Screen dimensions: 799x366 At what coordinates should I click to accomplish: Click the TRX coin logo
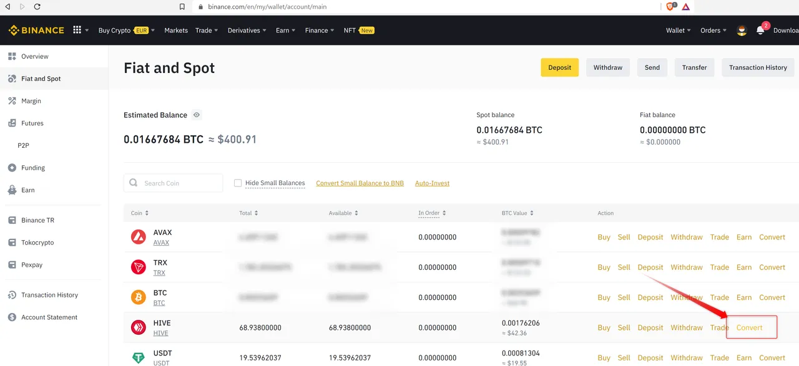click(139, 267)
